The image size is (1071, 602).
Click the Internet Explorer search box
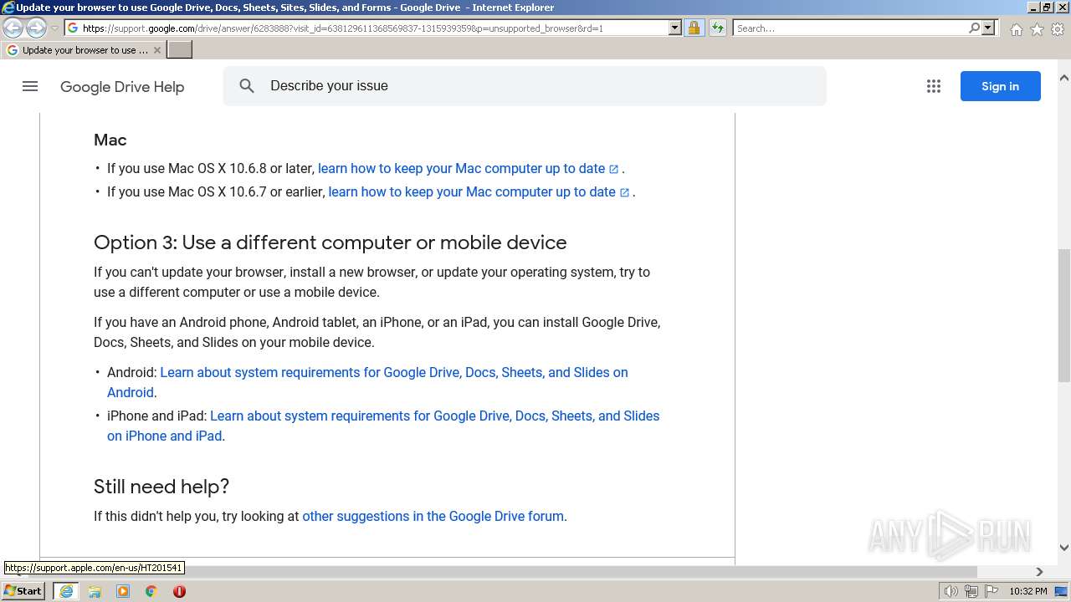coord(849,28)
